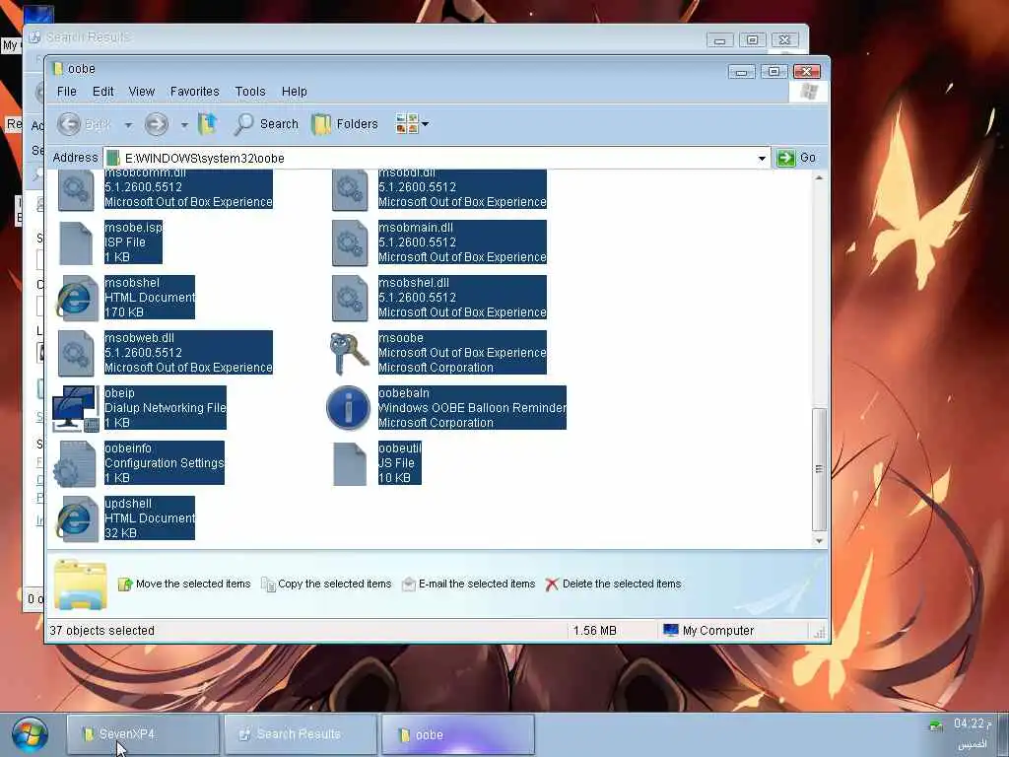Image resolution: width=1009 pixels, height=757 pixels.
Task: Click the msobe.isp file name
Action: [133, 228]
